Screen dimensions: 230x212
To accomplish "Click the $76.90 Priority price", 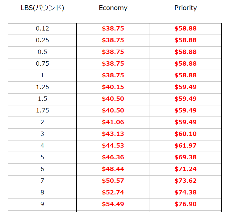I will [x=186, y=204].
